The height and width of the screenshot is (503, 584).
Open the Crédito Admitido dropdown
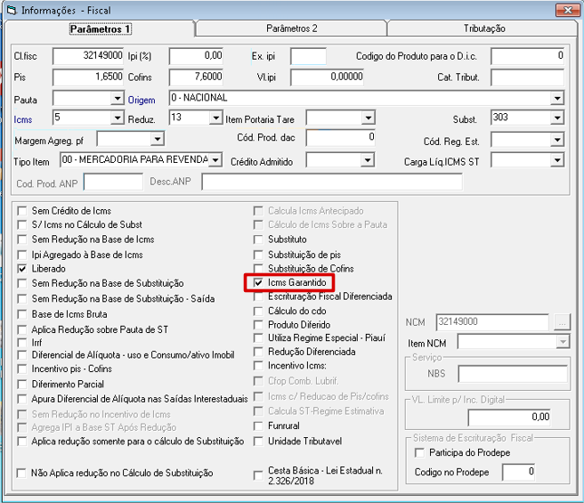tap(368, 160)
